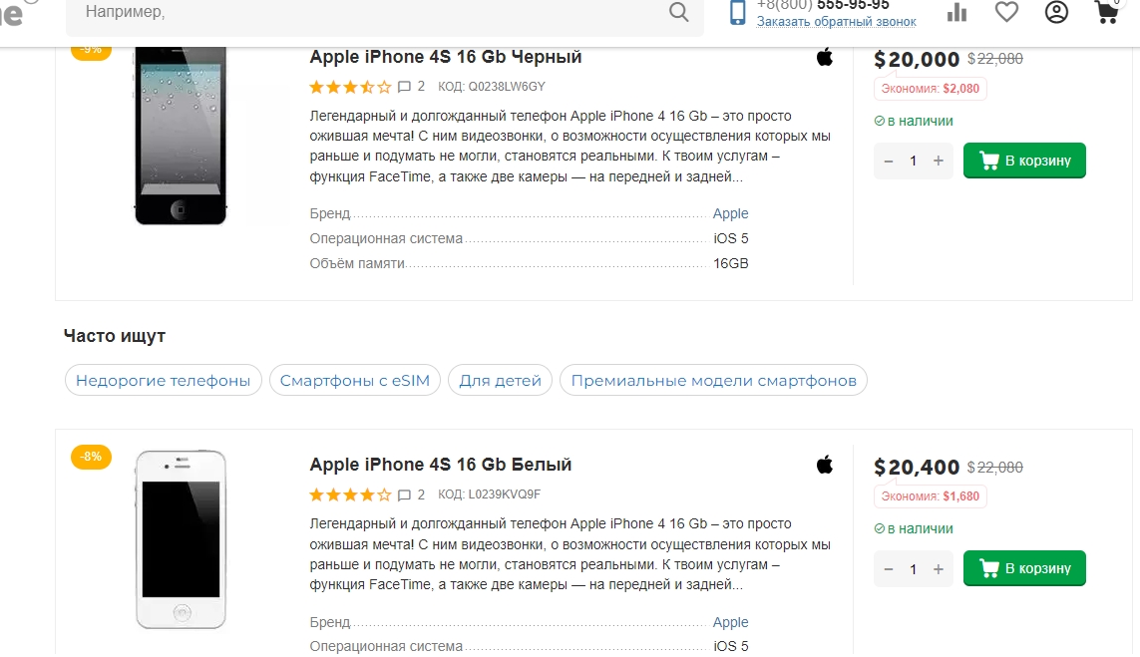Open the shopping cart icon in header
The height and width of the screenshot is (657, 1140).
tap(1105, 12)
